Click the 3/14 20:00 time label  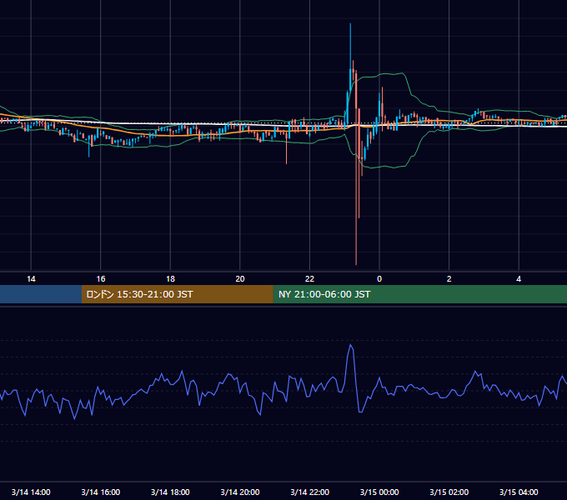pos(240,492)
